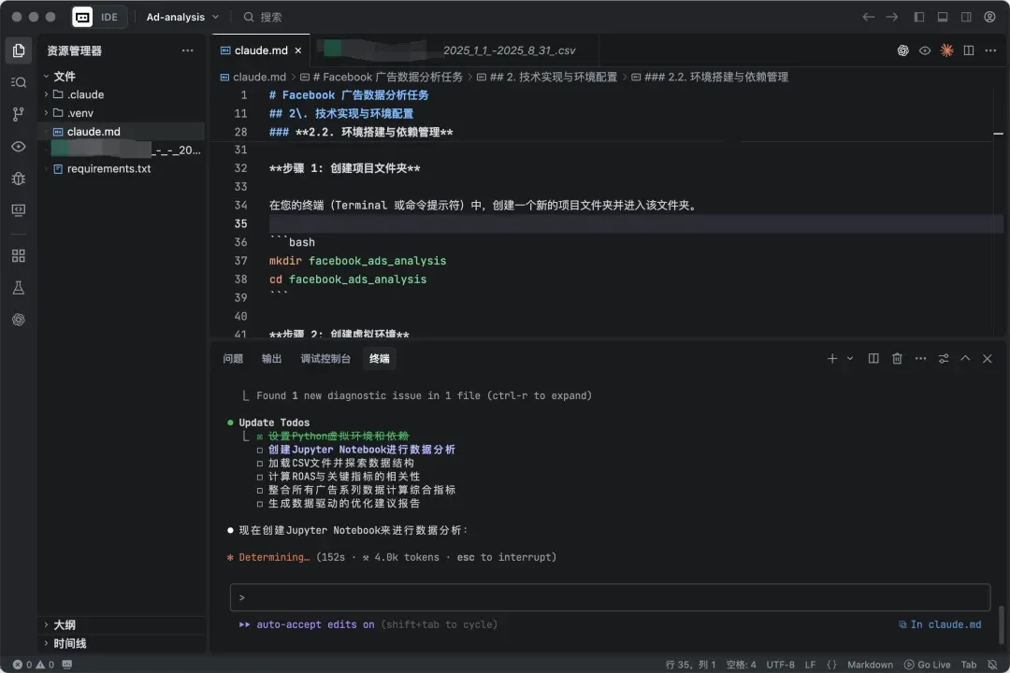Switch to the 输出 panel tab
Viewport: 1010px width, 673px height.
[x=271, y=358]
